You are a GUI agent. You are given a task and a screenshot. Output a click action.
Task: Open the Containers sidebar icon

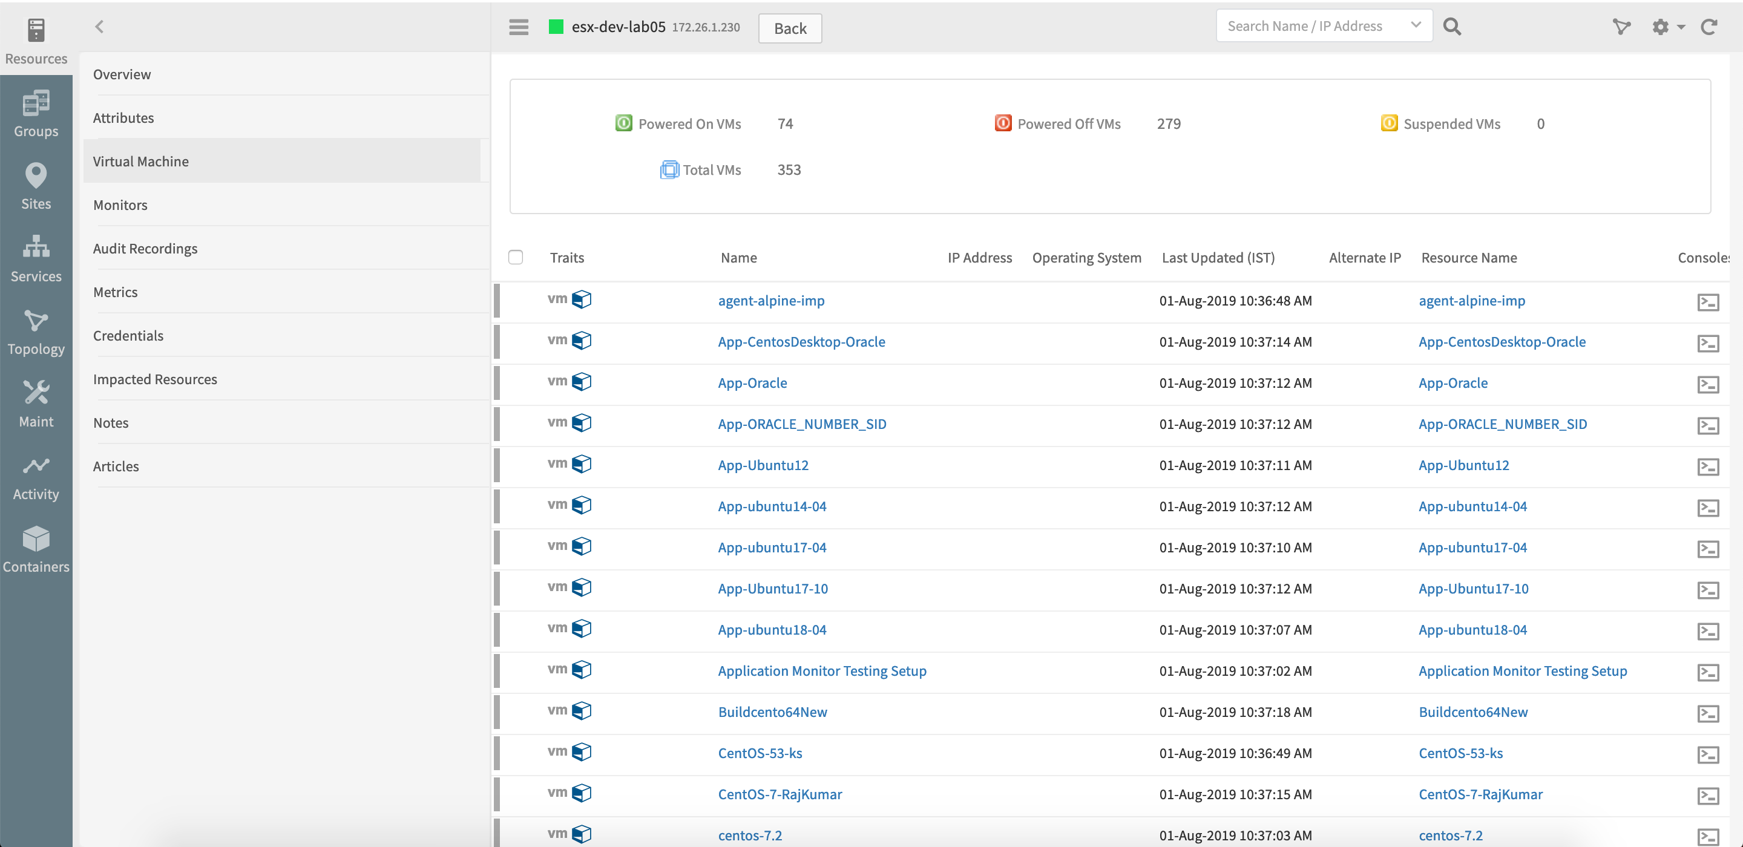point(36,549)
